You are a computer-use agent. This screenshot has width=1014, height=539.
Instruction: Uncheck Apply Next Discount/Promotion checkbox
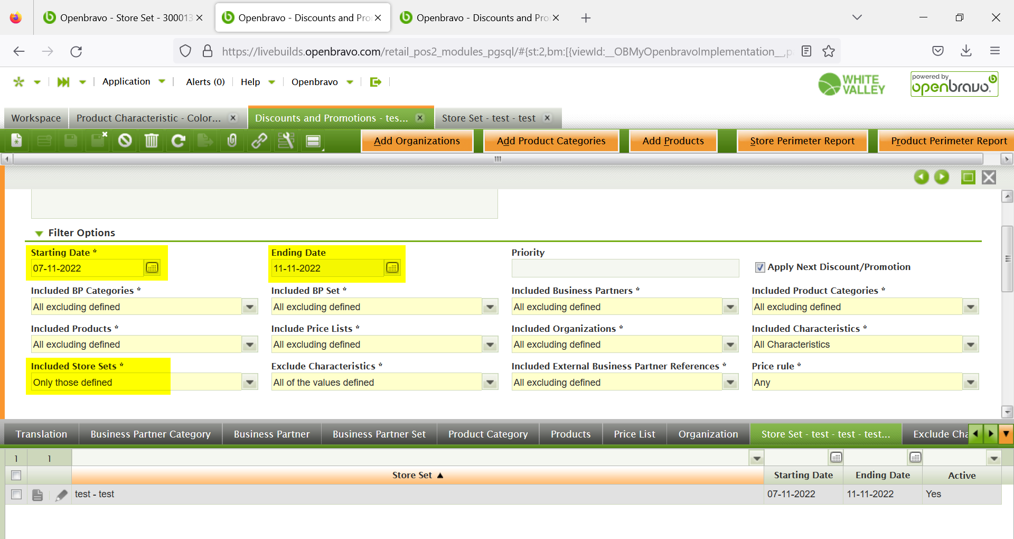click(759, 267)
